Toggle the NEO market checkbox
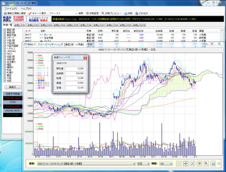 pyautogui.click(x=4, y=54)
